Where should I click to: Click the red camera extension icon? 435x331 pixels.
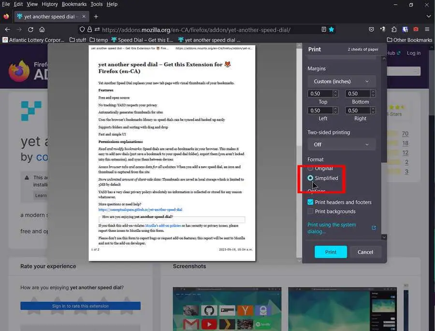[x=416, y=29]
